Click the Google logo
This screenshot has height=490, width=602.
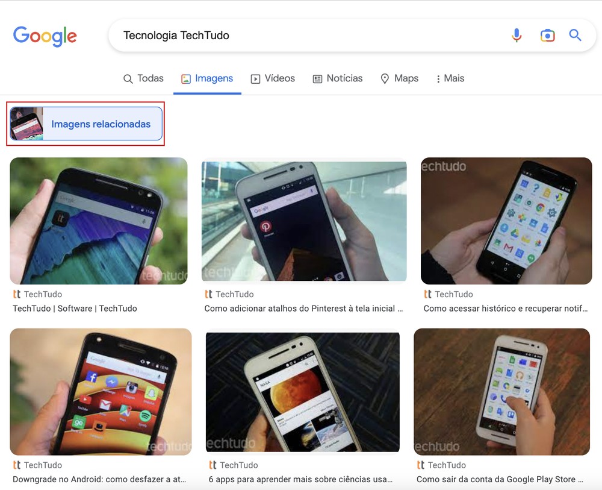(x=45, y=36)
